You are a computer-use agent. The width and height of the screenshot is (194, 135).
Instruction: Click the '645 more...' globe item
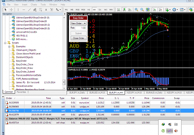coord(22,39)
